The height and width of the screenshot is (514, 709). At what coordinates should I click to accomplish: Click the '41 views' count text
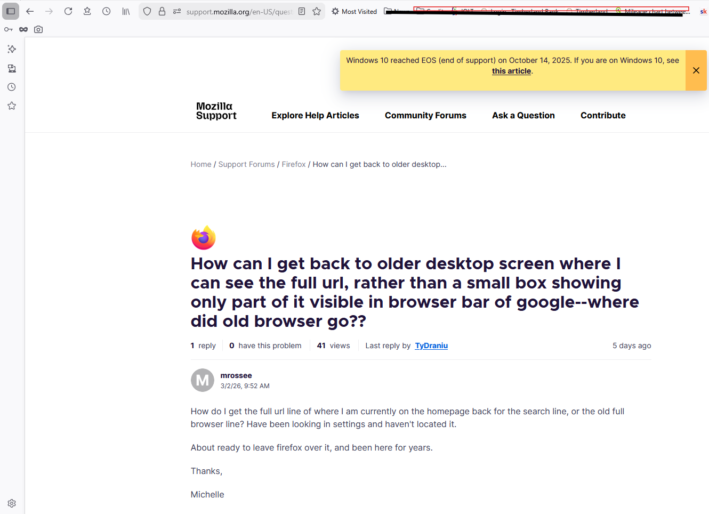(x=333, y=346)
